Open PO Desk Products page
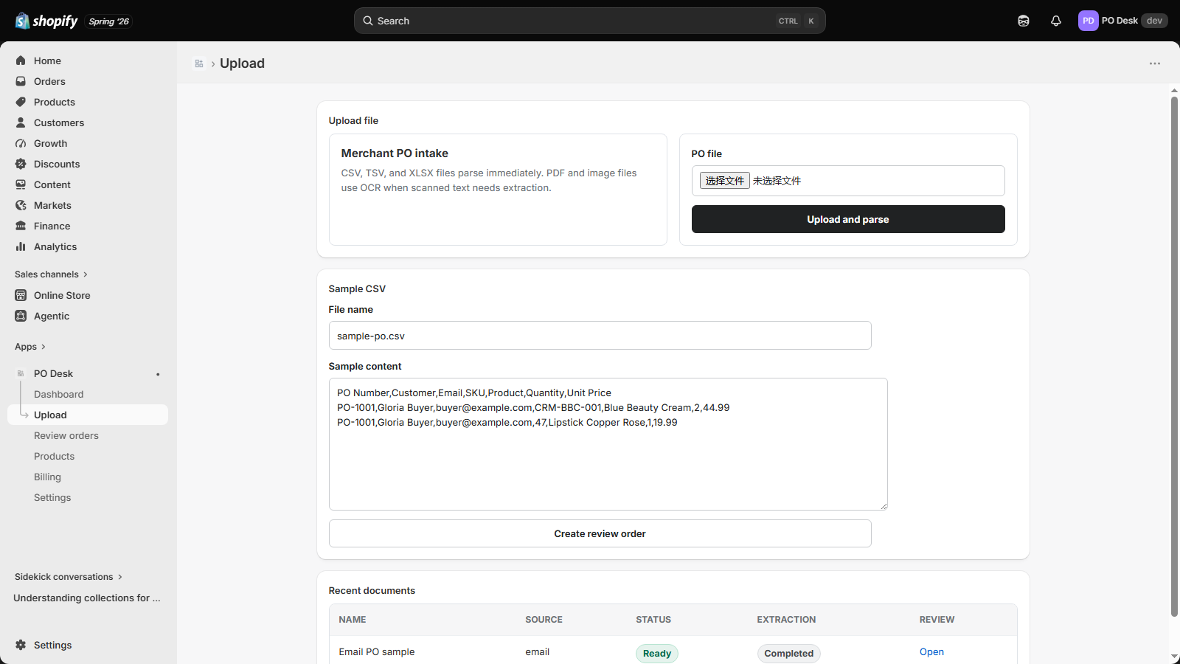The height and width of the screenshot is (664, 1180). 54,456
